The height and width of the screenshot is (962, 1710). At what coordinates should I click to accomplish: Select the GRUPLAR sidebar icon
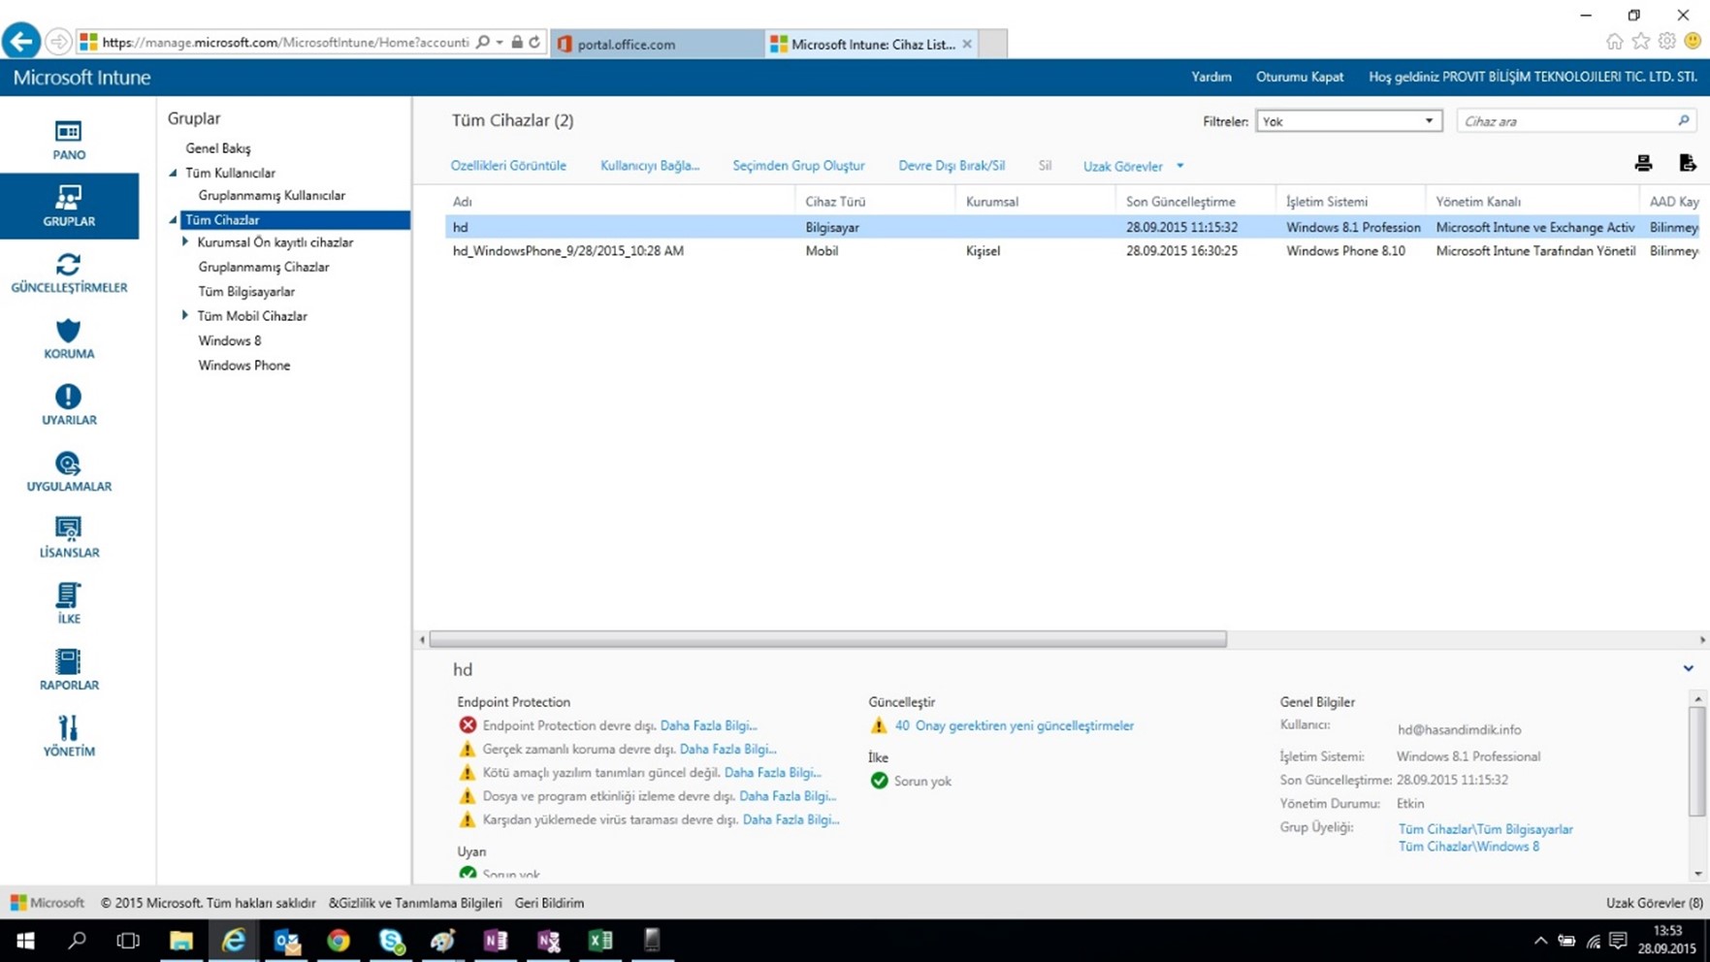[68, 206]
